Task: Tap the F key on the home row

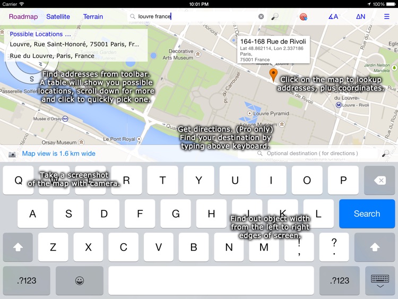Action: click(140, 213)
